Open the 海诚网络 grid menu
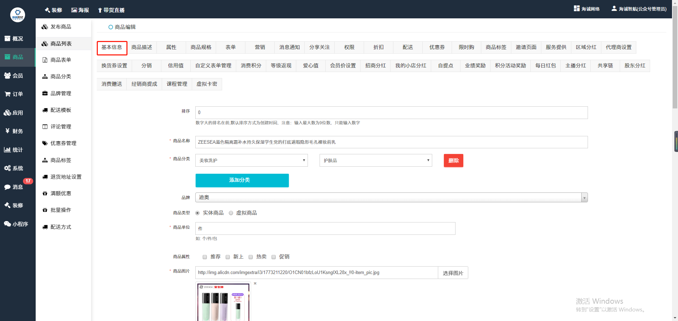 point(587,9)
